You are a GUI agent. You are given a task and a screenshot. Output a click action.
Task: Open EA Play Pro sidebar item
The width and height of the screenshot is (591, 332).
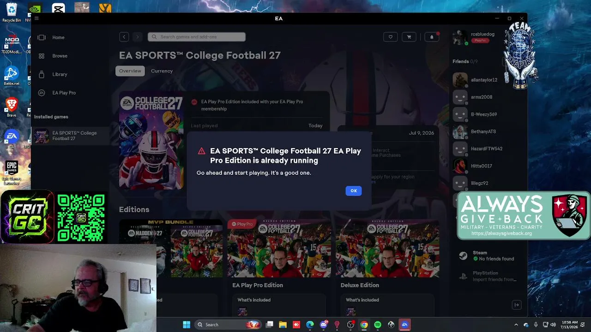tap(64, 93)
